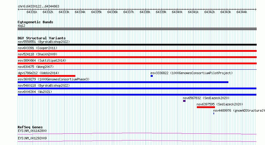Click the dgv1786e212 short red bar
Image resolution: width=265 pixels, height=145 pixels.
click(46, 76)
